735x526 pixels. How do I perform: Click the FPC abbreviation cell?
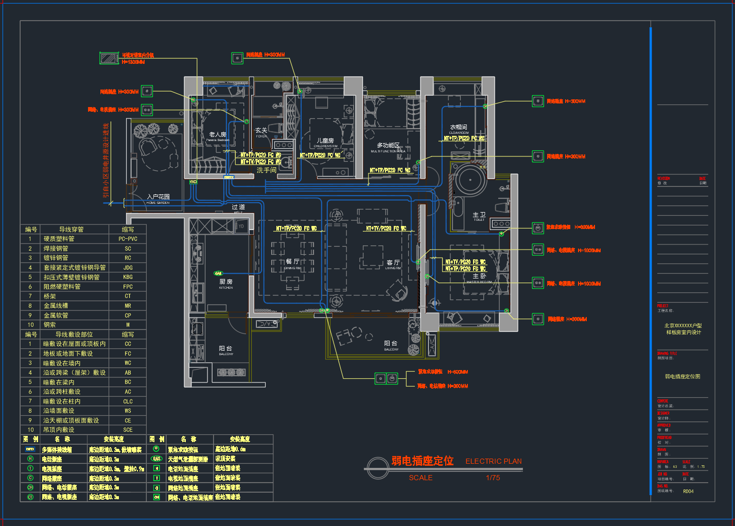128,287
